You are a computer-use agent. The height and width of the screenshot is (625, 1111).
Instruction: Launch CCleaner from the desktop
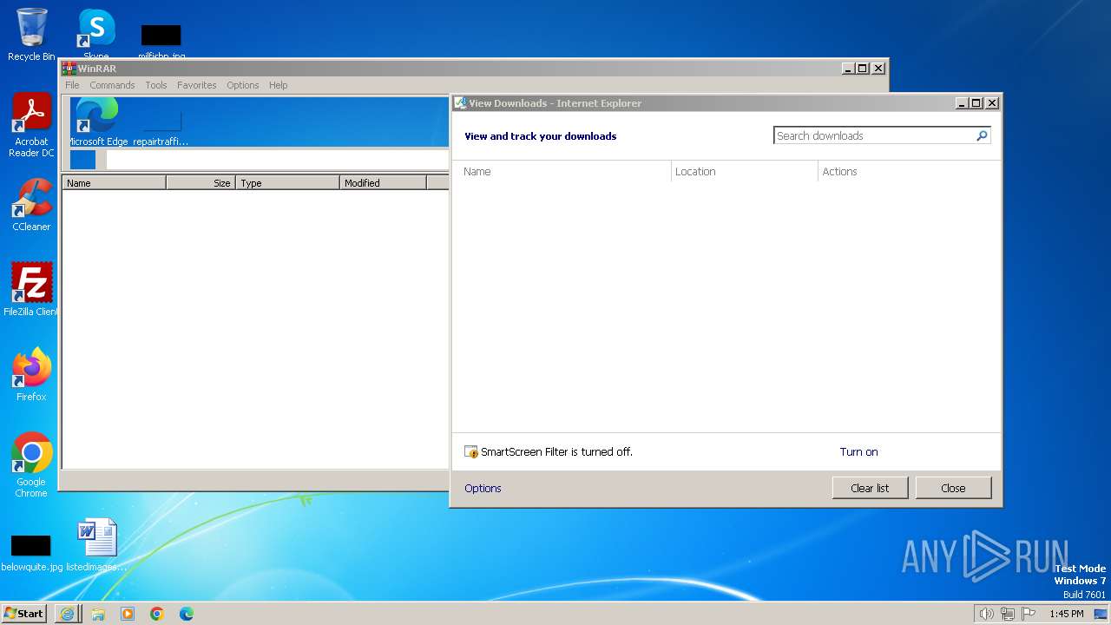[x=31, y=205]
